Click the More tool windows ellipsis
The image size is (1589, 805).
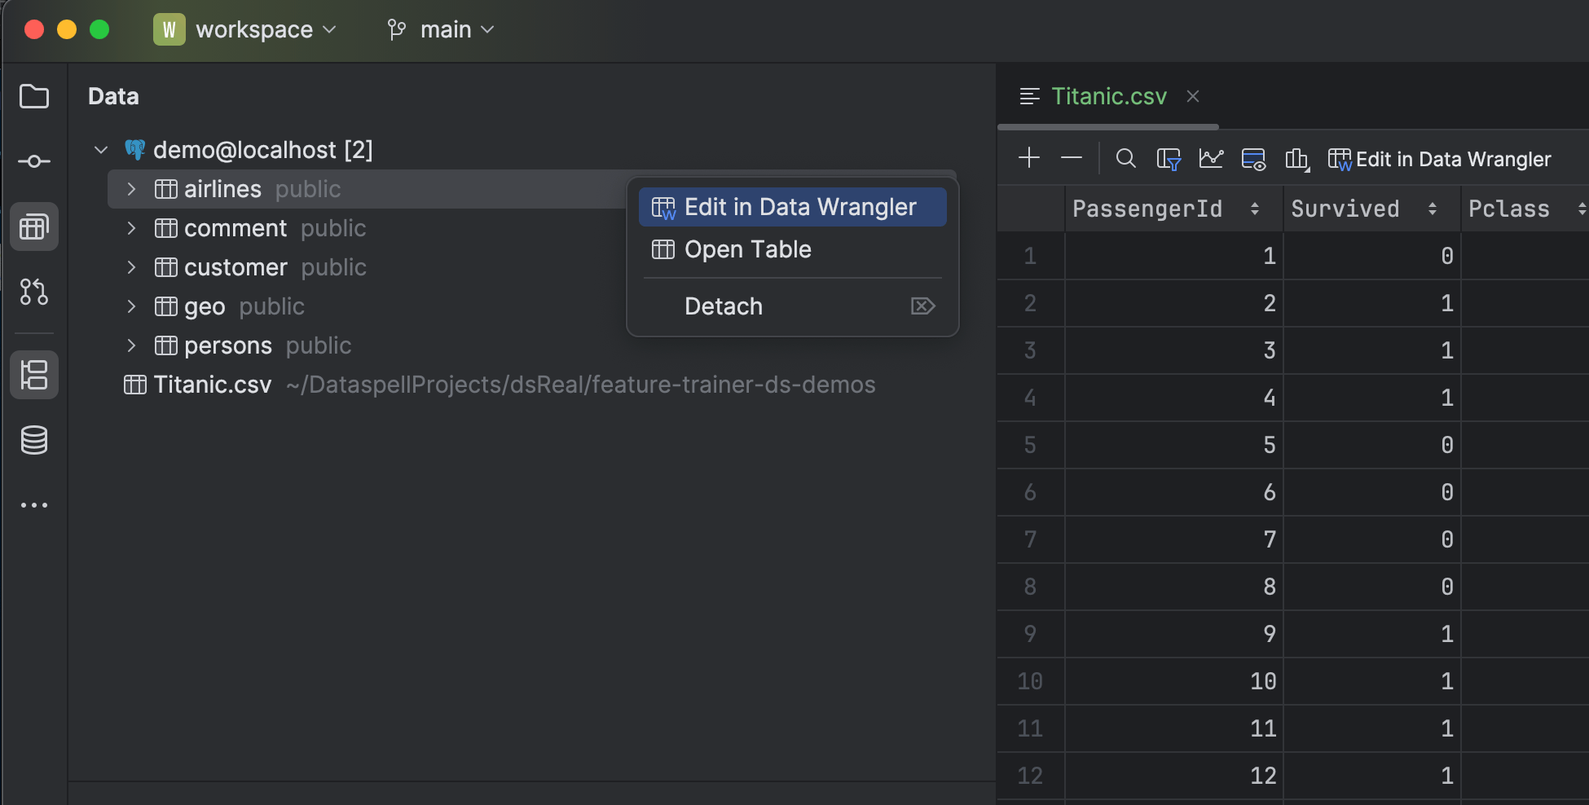tap(34, 505)
